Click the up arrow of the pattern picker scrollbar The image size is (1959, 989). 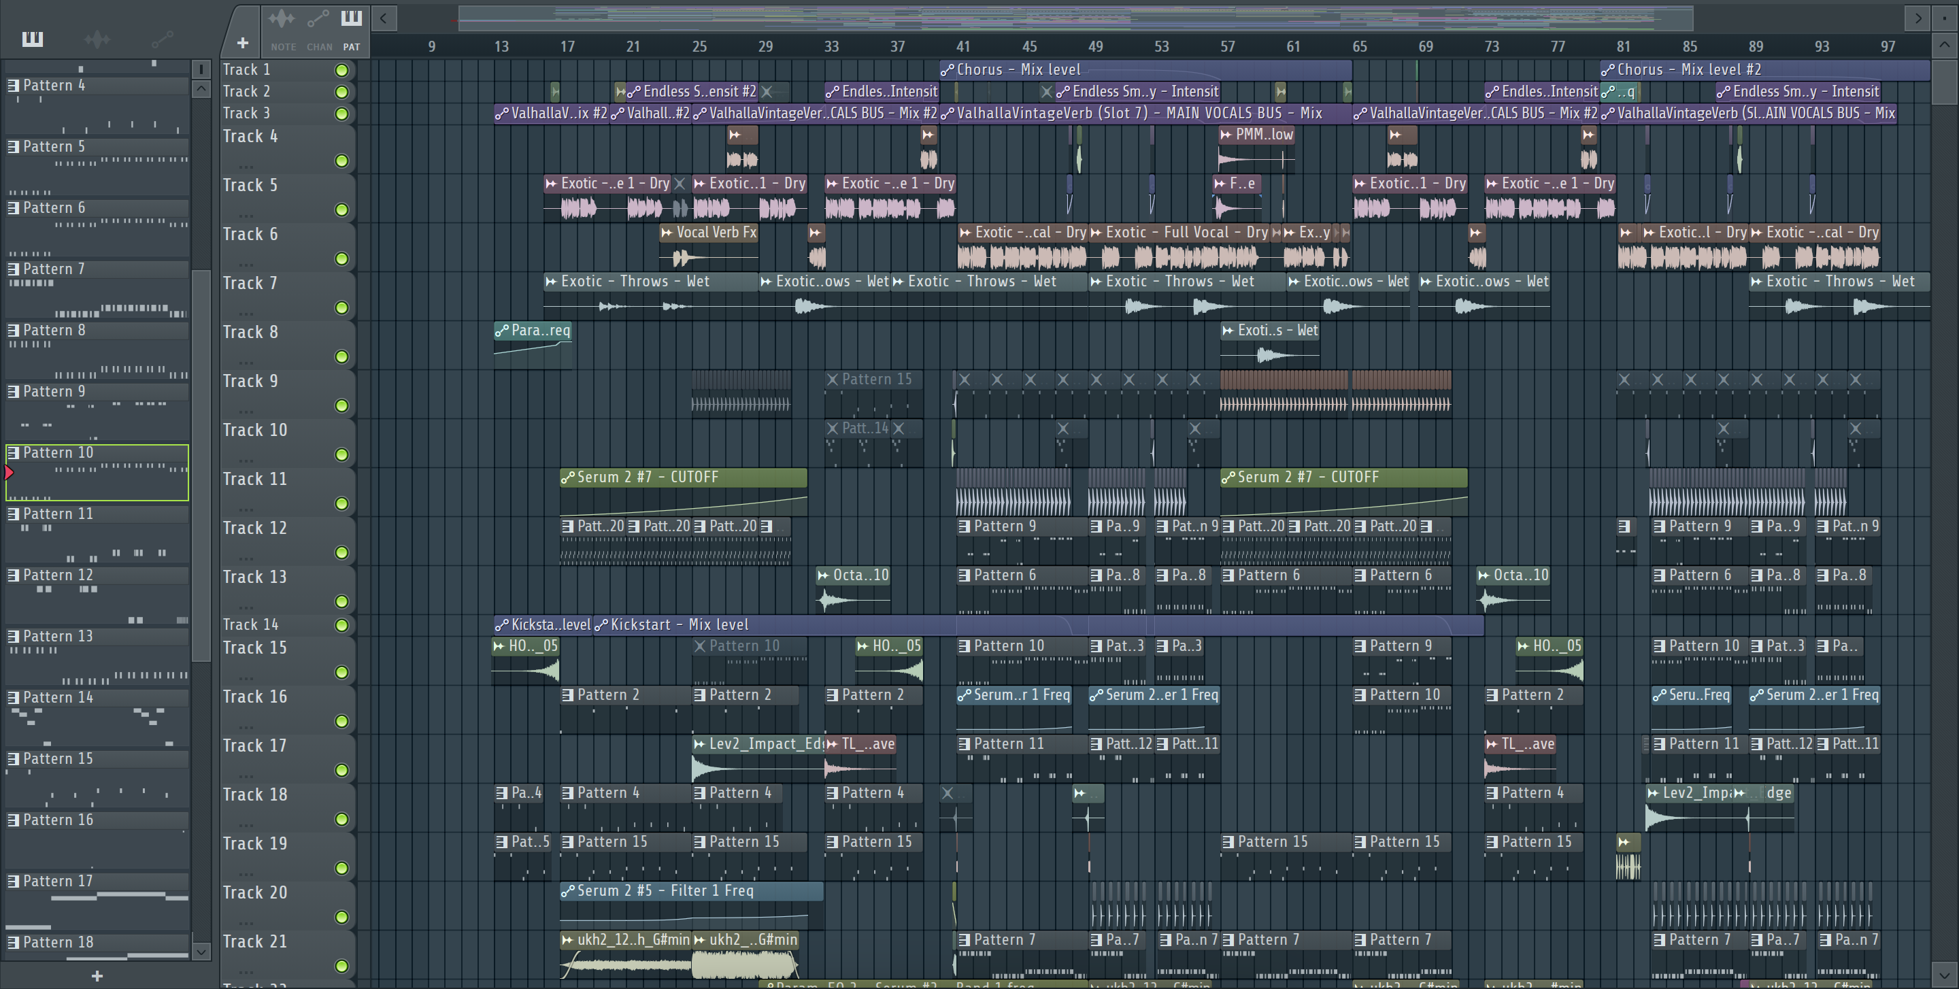201,89
